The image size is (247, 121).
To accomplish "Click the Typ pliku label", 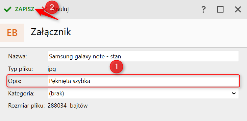I will (x=20, y=69).
